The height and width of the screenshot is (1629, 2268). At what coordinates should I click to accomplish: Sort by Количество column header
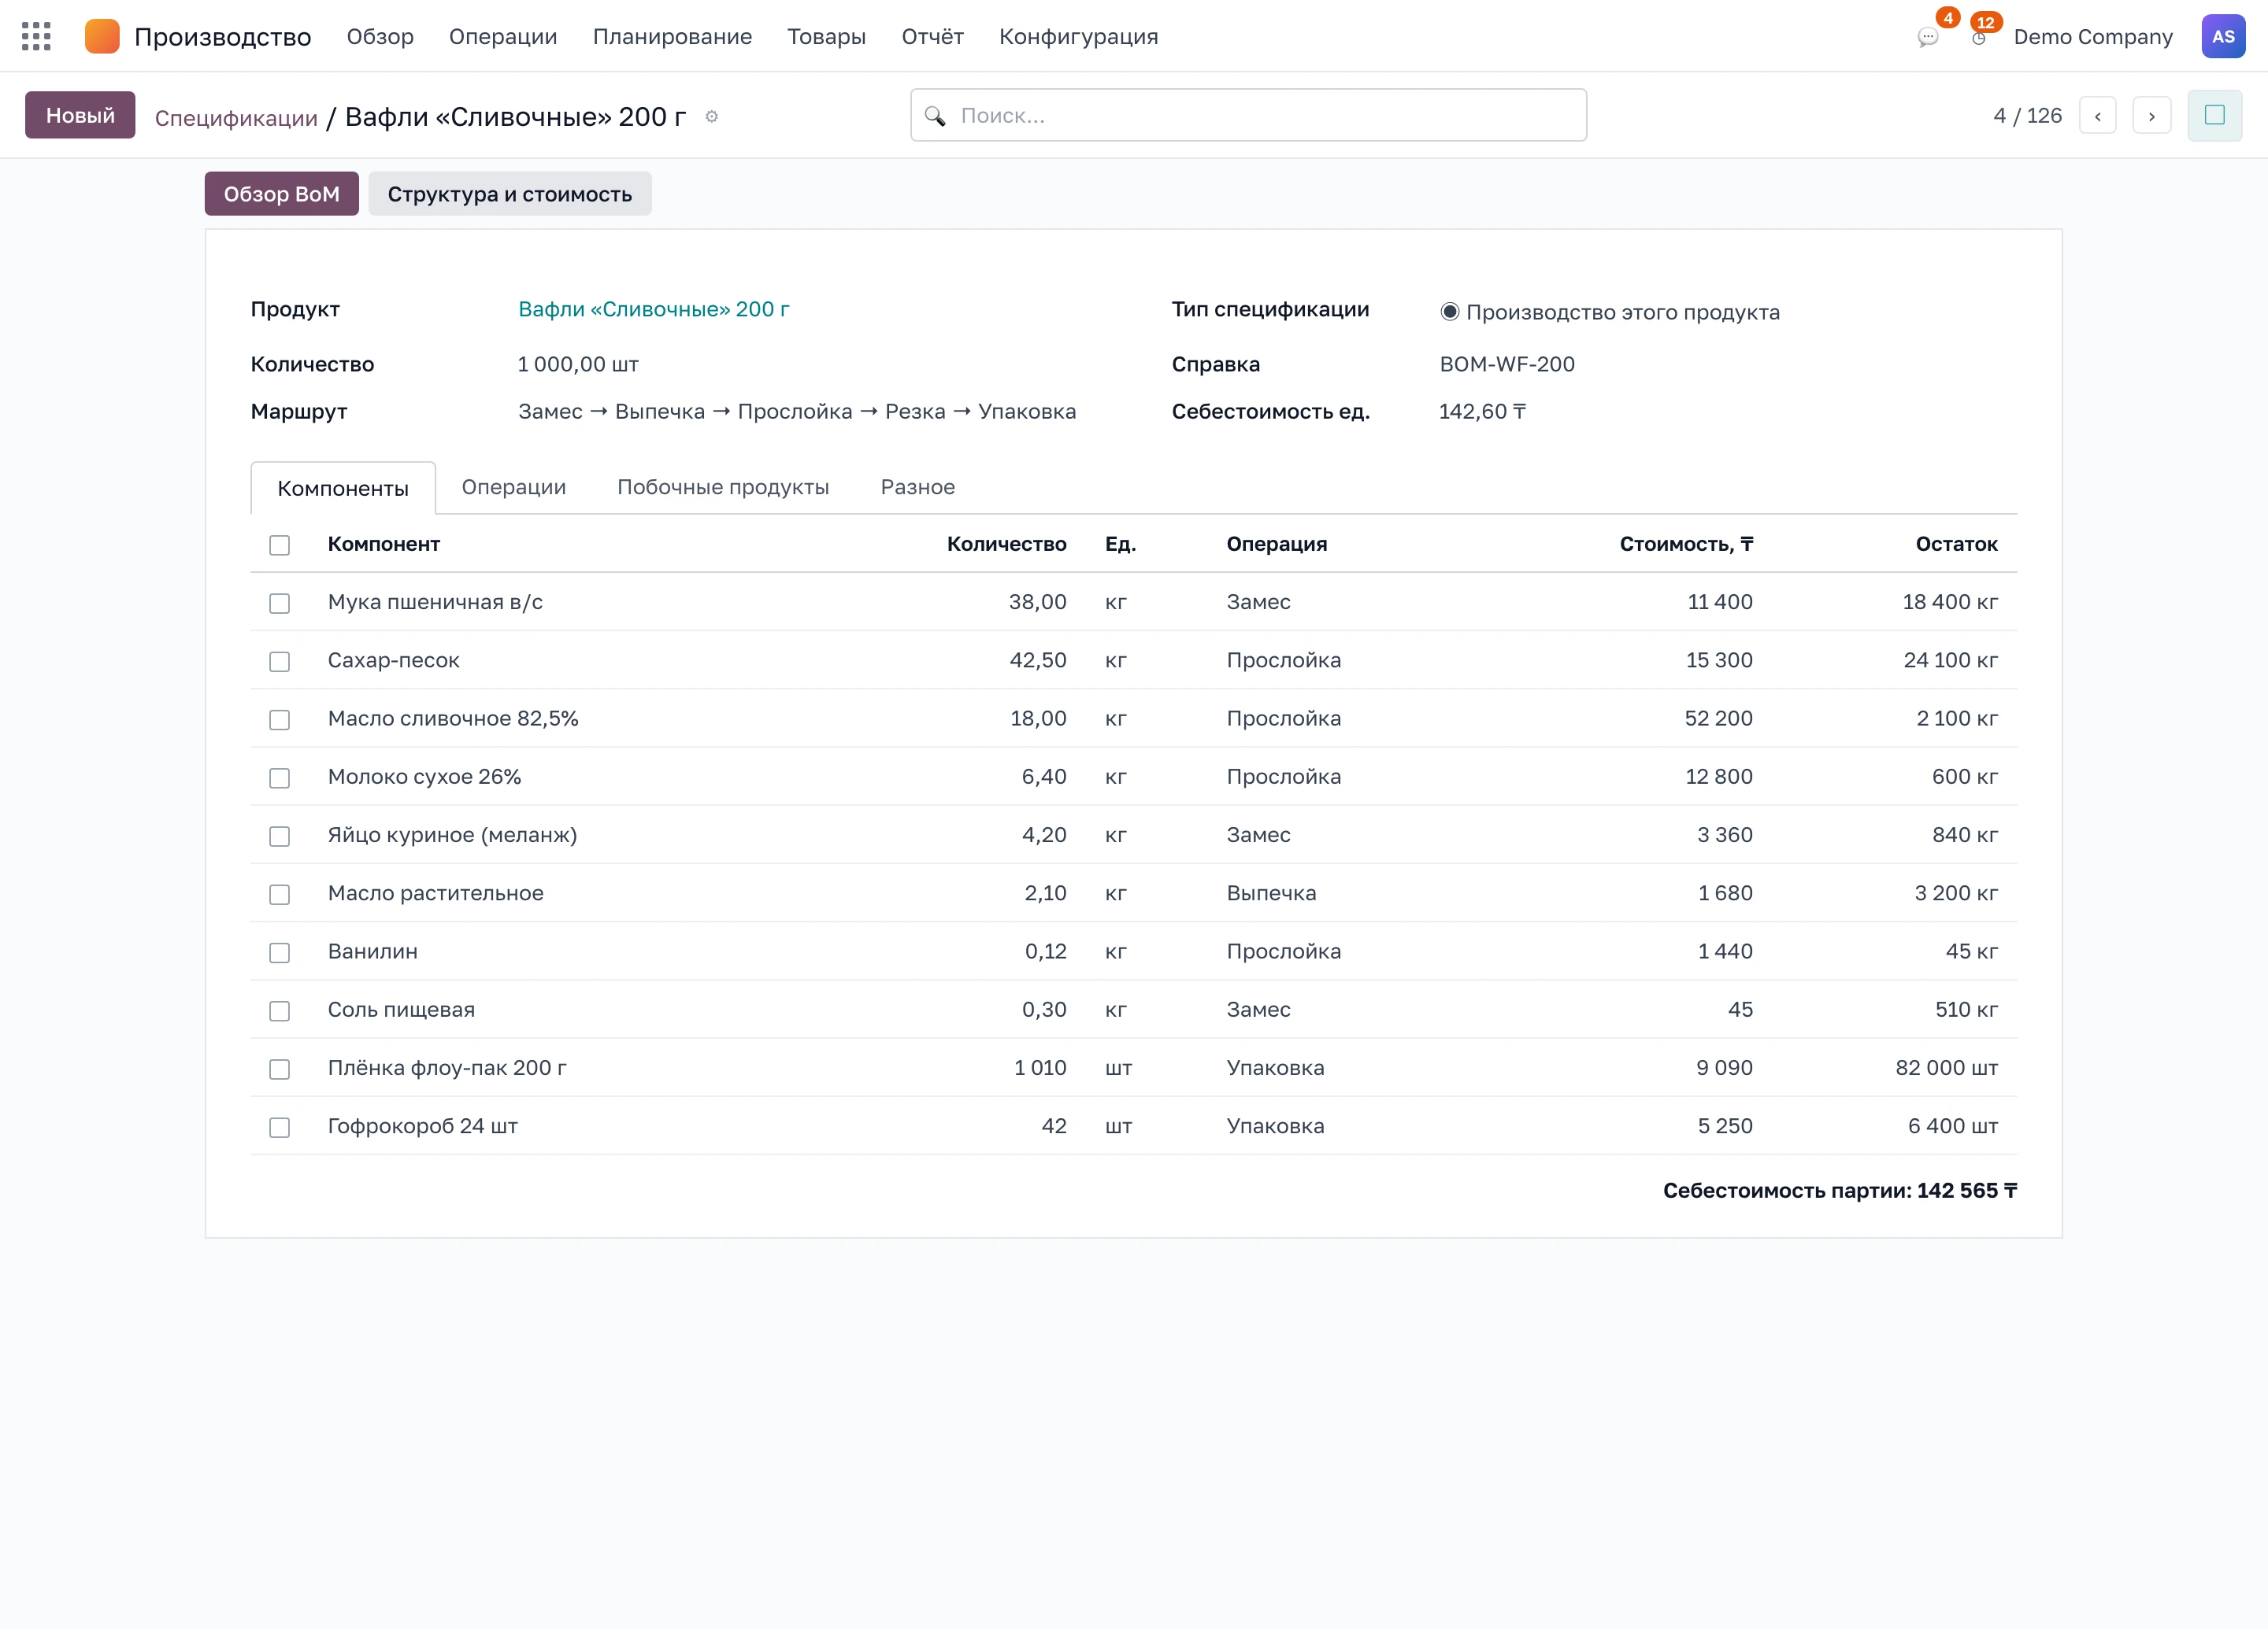[1006, 544]
